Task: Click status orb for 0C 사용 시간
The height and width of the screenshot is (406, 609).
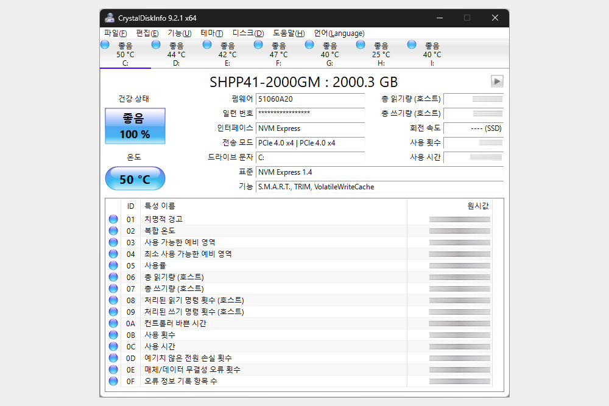Action: [113, 346]
